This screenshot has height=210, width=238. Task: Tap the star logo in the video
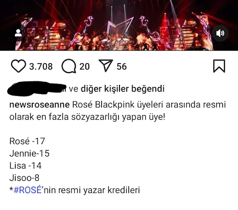click(x=120, y=28)
